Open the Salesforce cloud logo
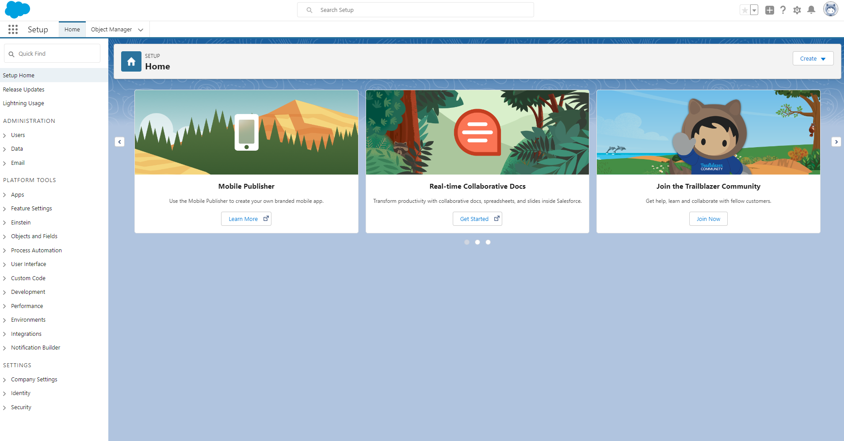844x441 pixels. tap(17, 9)
